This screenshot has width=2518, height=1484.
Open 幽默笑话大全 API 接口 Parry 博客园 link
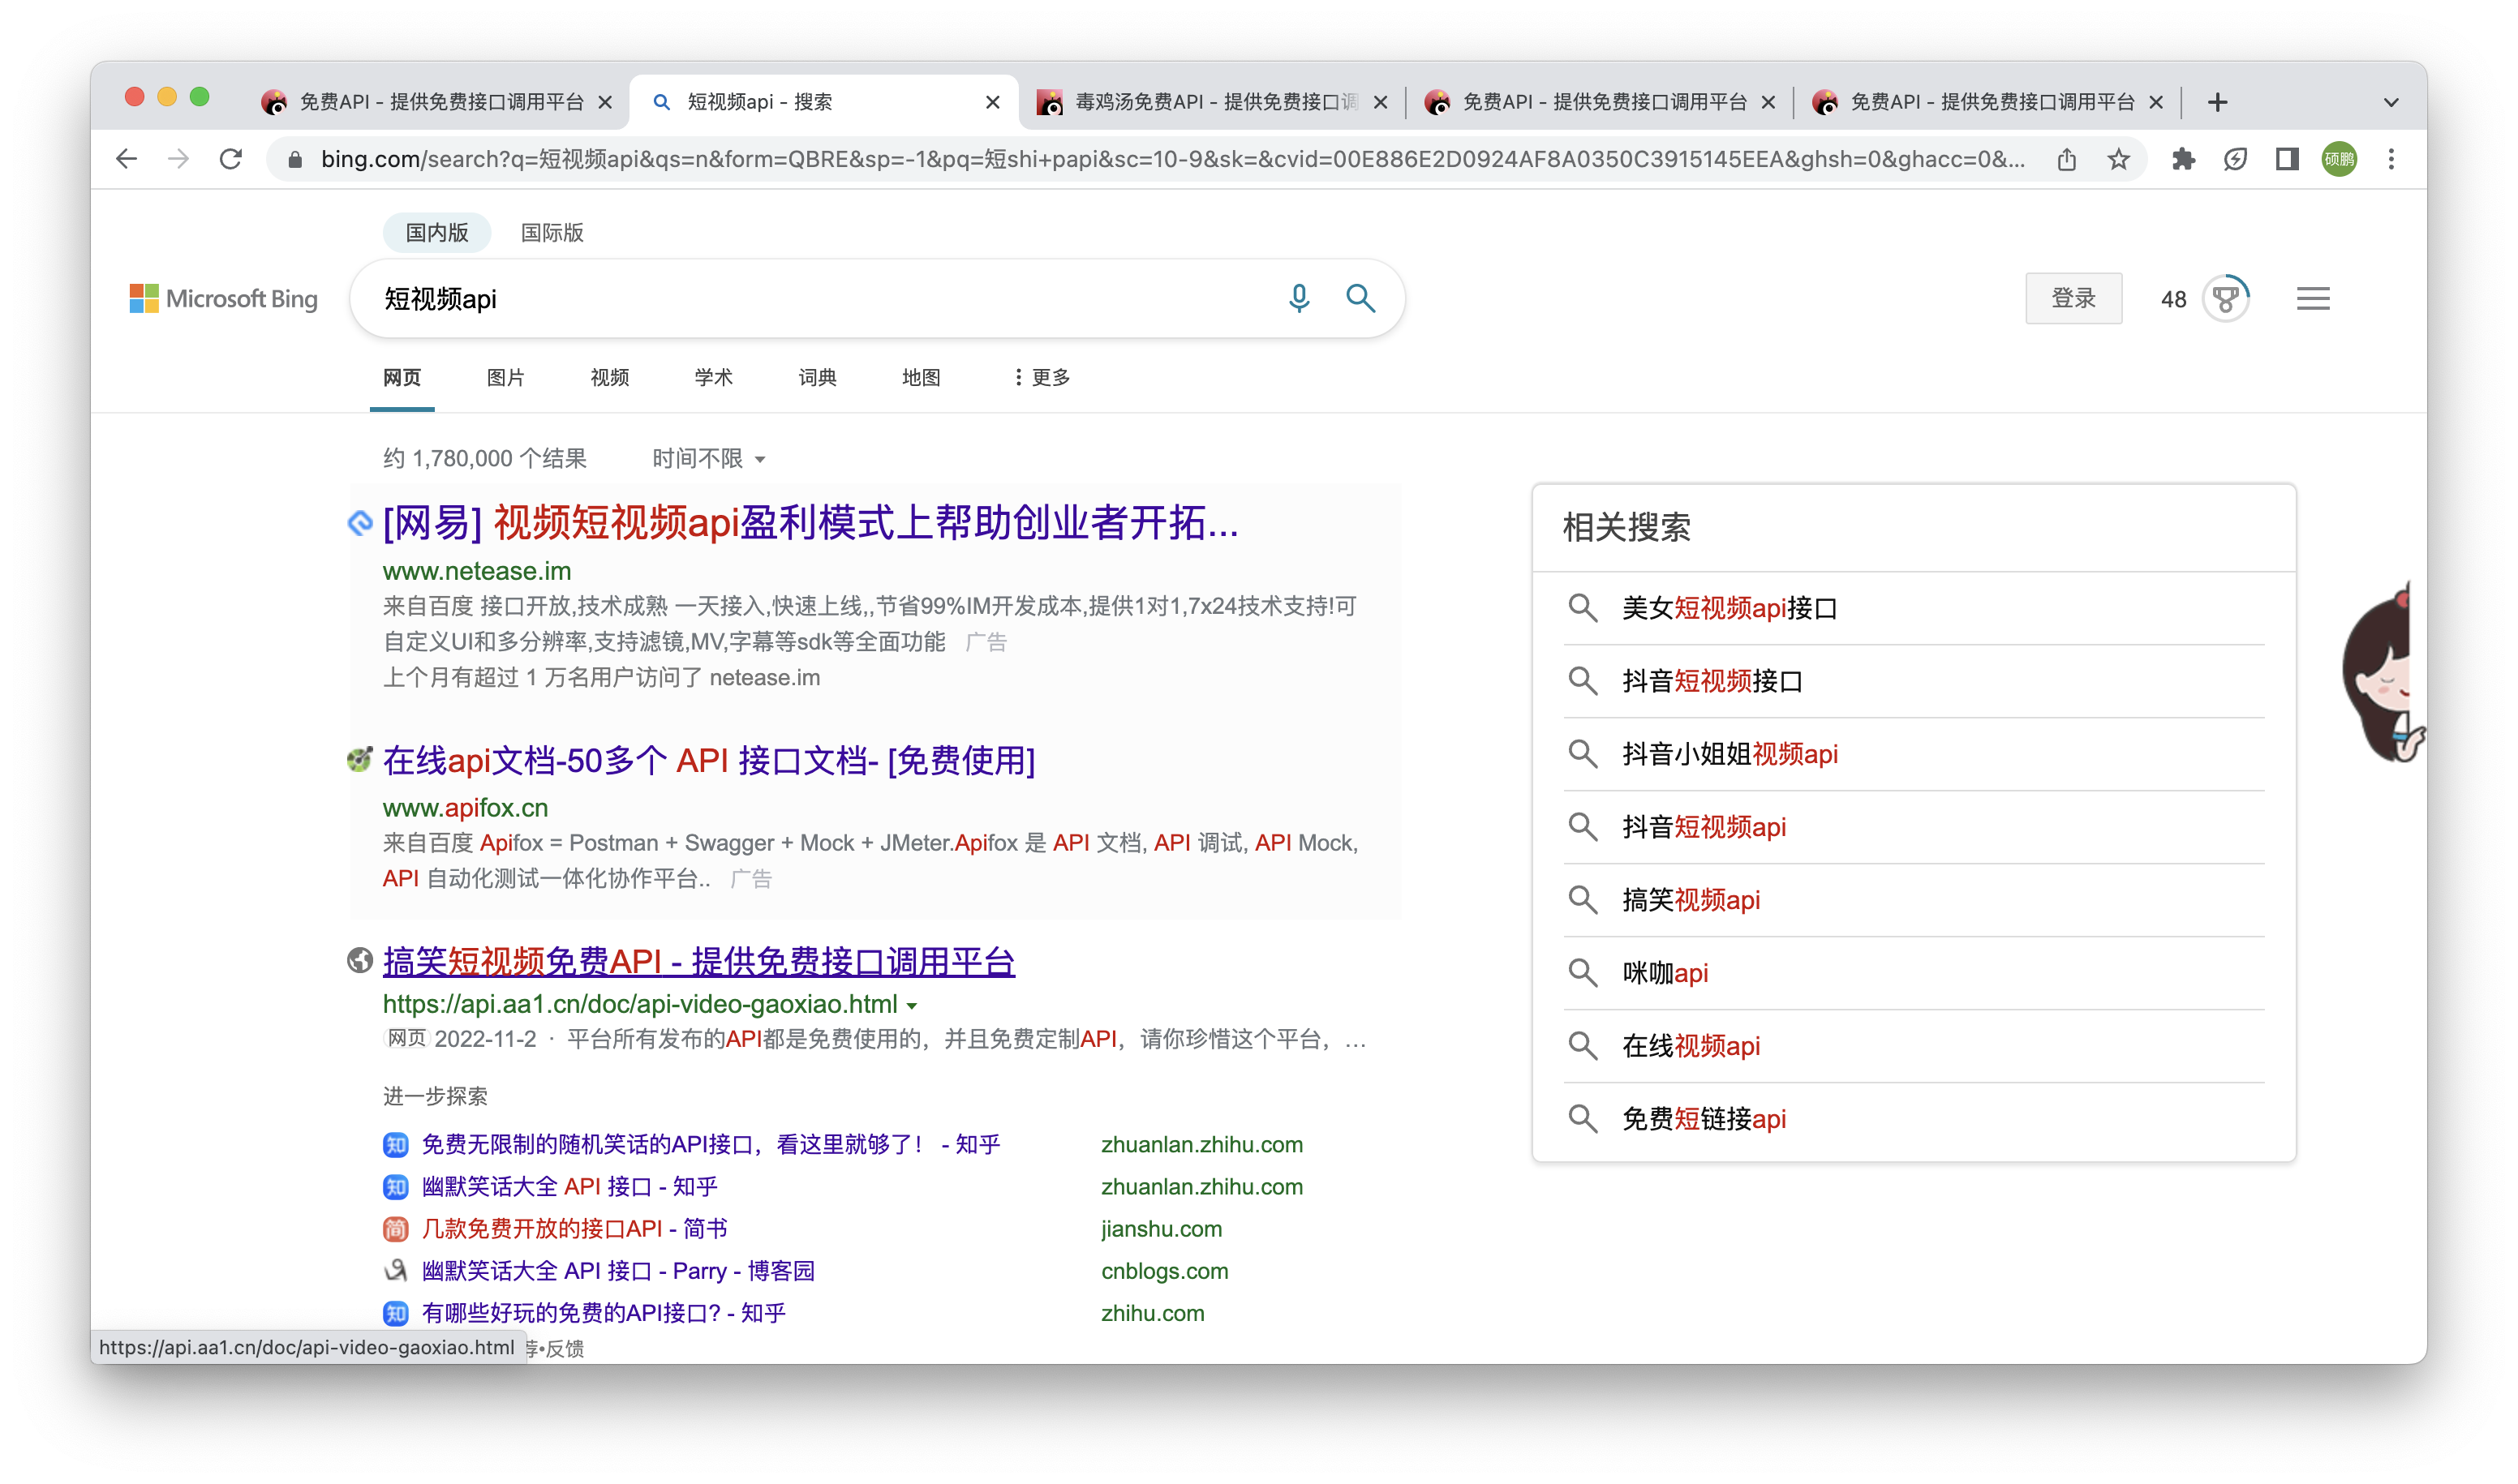(618, 1272)
